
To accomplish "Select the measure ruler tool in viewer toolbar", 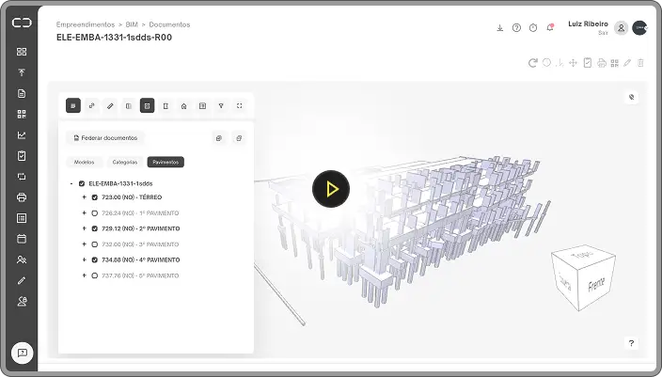I will click(x=110, y=106).
